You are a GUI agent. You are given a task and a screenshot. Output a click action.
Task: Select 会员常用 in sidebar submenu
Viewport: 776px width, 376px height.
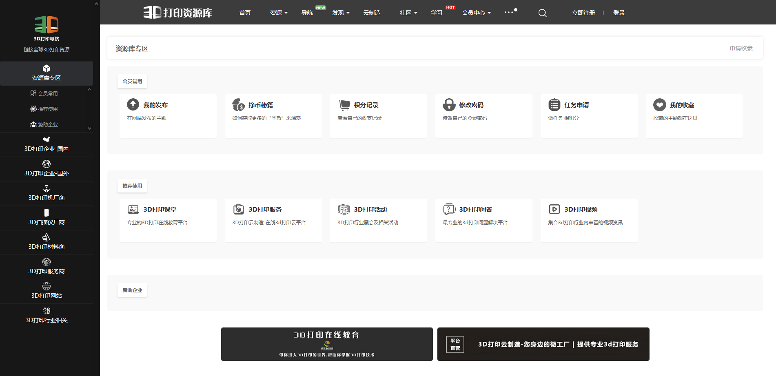pyautogui.click(x=44, y=93)
